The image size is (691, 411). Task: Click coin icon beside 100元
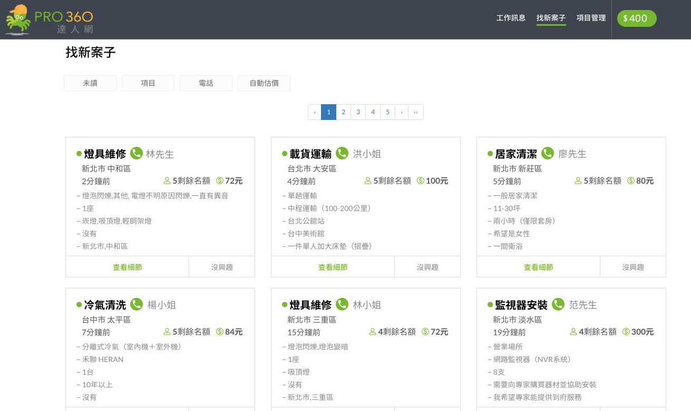[421, 181]
